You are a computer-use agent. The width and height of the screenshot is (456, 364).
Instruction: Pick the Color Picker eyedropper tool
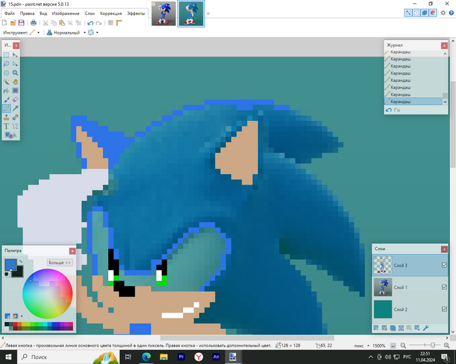(14, 109)
